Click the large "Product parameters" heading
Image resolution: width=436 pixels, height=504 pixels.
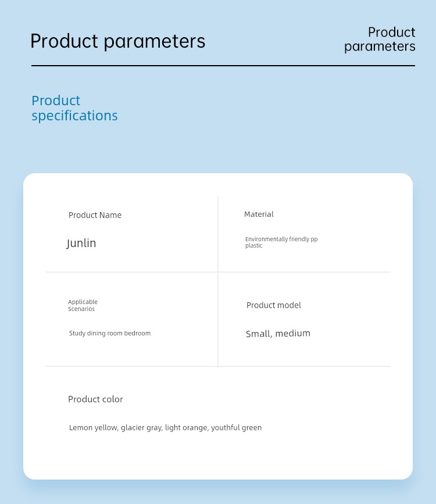click(x=117, y=41)
